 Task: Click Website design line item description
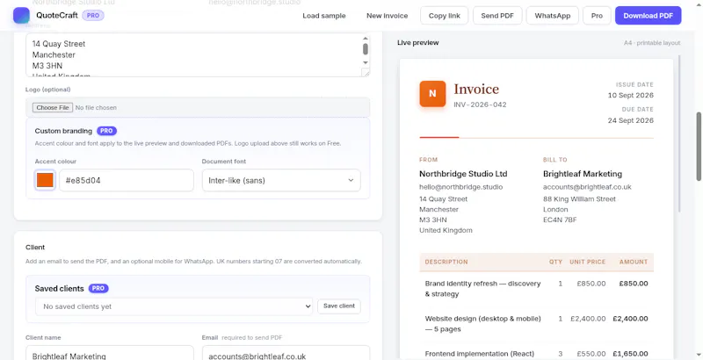[x=482, y=324]
